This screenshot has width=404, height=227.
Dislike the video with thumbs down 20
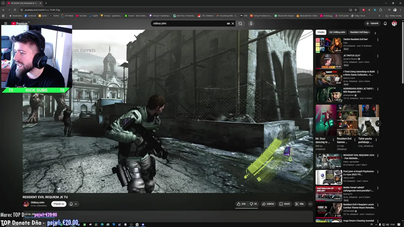click(253, 204)
